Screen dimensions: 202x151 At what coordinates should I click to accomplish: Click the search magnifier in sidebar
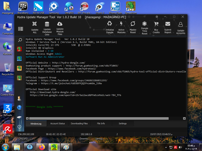click(20, 40)
